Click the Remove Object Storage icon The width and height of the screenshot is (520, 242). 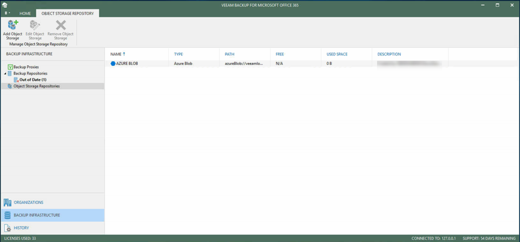pos(61,25)
